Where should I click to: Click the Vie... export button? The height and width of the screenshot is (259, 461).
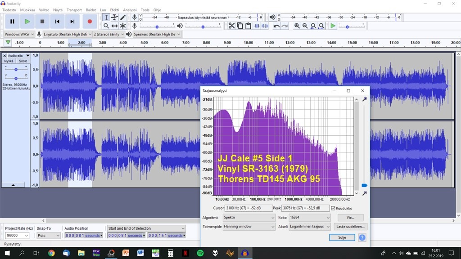(350, 218)
